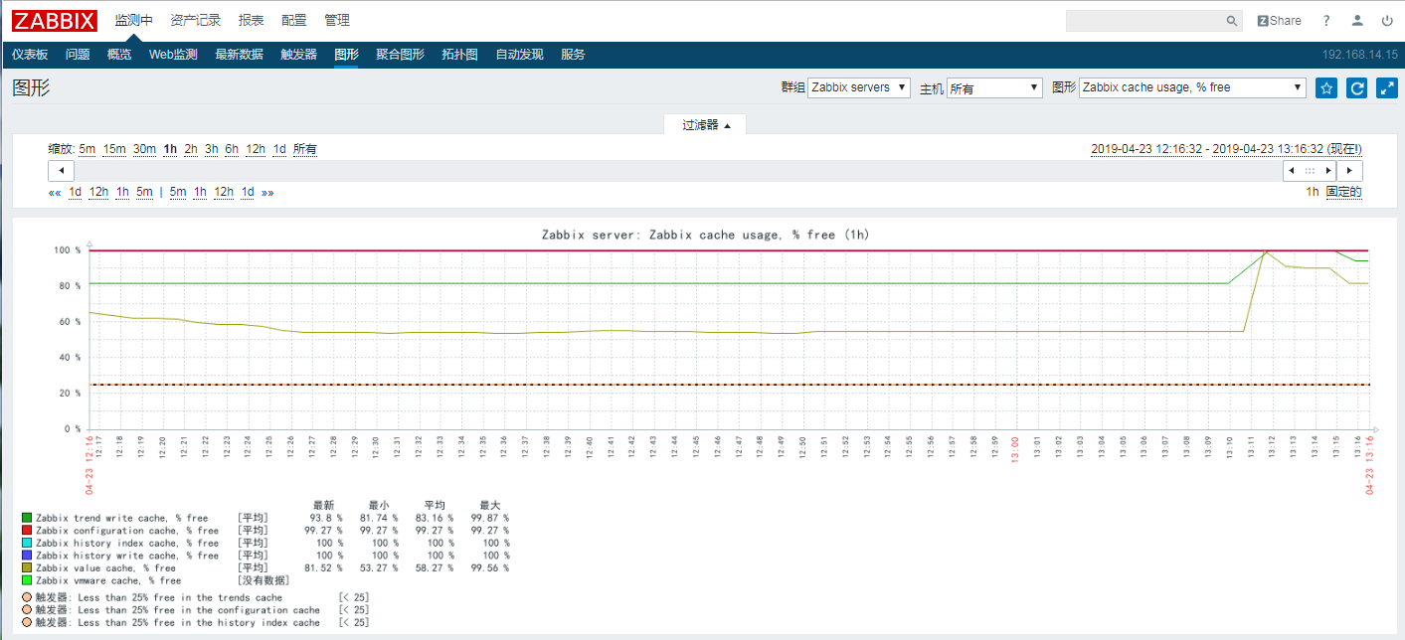
Task: Open the 管理 top menu
Action: coord(337,21)
